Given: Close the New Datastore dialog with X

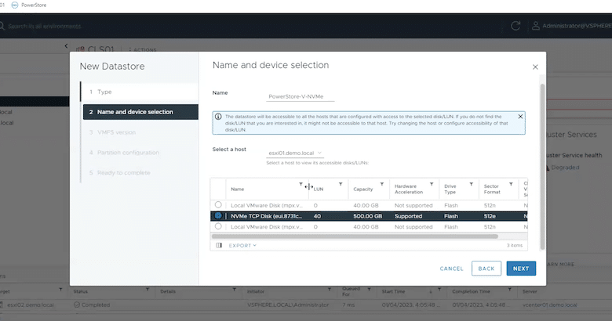Looking at the screenshot, I should point(535,67).
